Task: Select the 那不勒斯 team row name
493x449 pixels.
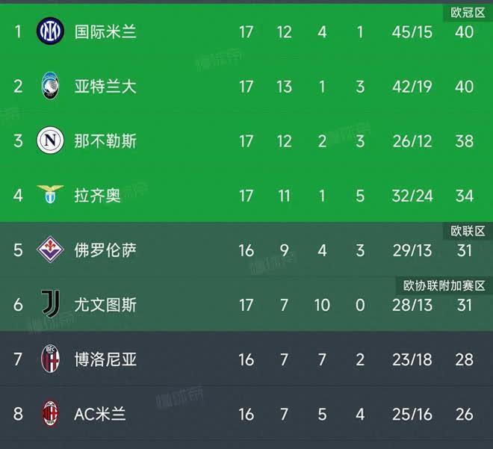Action: (x=105, y=141)
